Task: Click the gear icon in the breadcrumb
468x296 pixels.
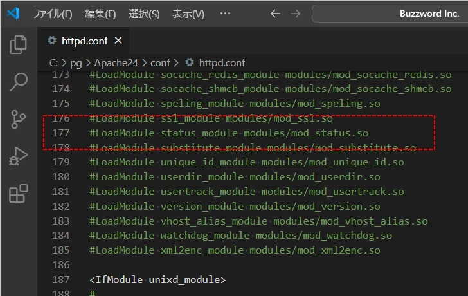Action: pyautogui.click(x=189, y=62)
